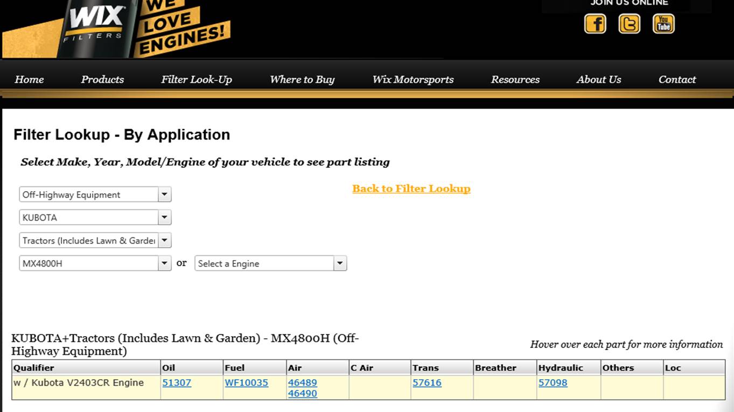Click the C Air column header

tap(380, 368)
